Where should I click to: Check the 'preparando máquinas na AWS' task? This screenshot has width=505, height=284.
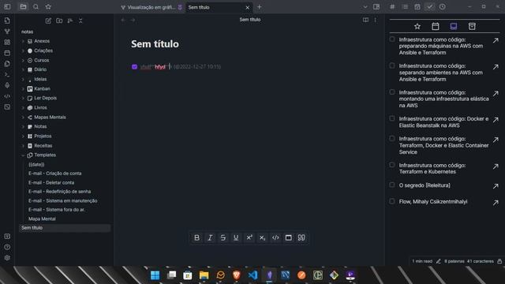coord(392,39)
